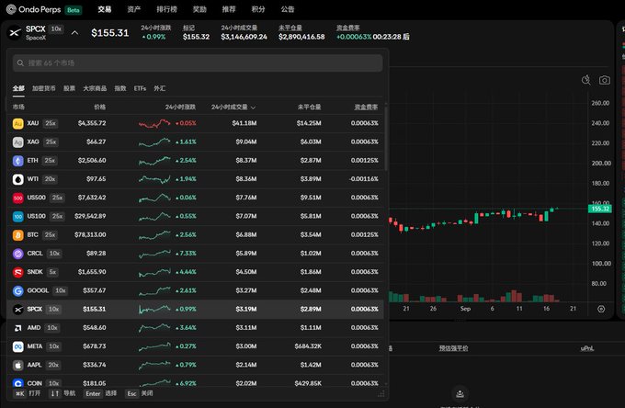This screenshot has width=625, height=408.
Task: Select the 大宗商品 market tab
Action: pos(95,88)
